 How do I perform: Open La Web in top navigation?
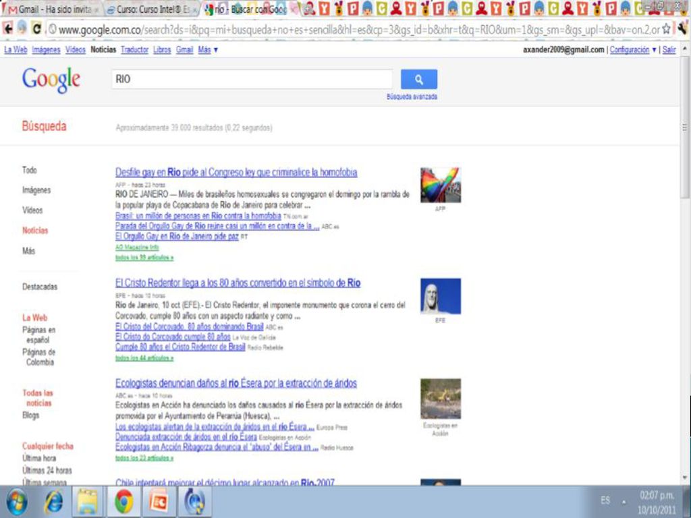tap(16, 50)
